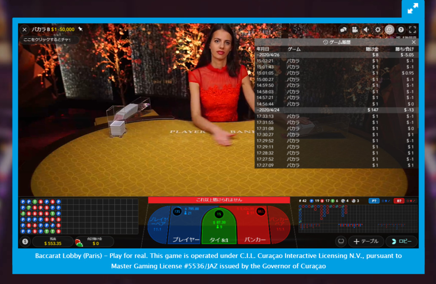Image resolution: width=436 pixels, height=284 pixels.
Task: Open the + テーブル add table button
Action: tap(366, 241)
